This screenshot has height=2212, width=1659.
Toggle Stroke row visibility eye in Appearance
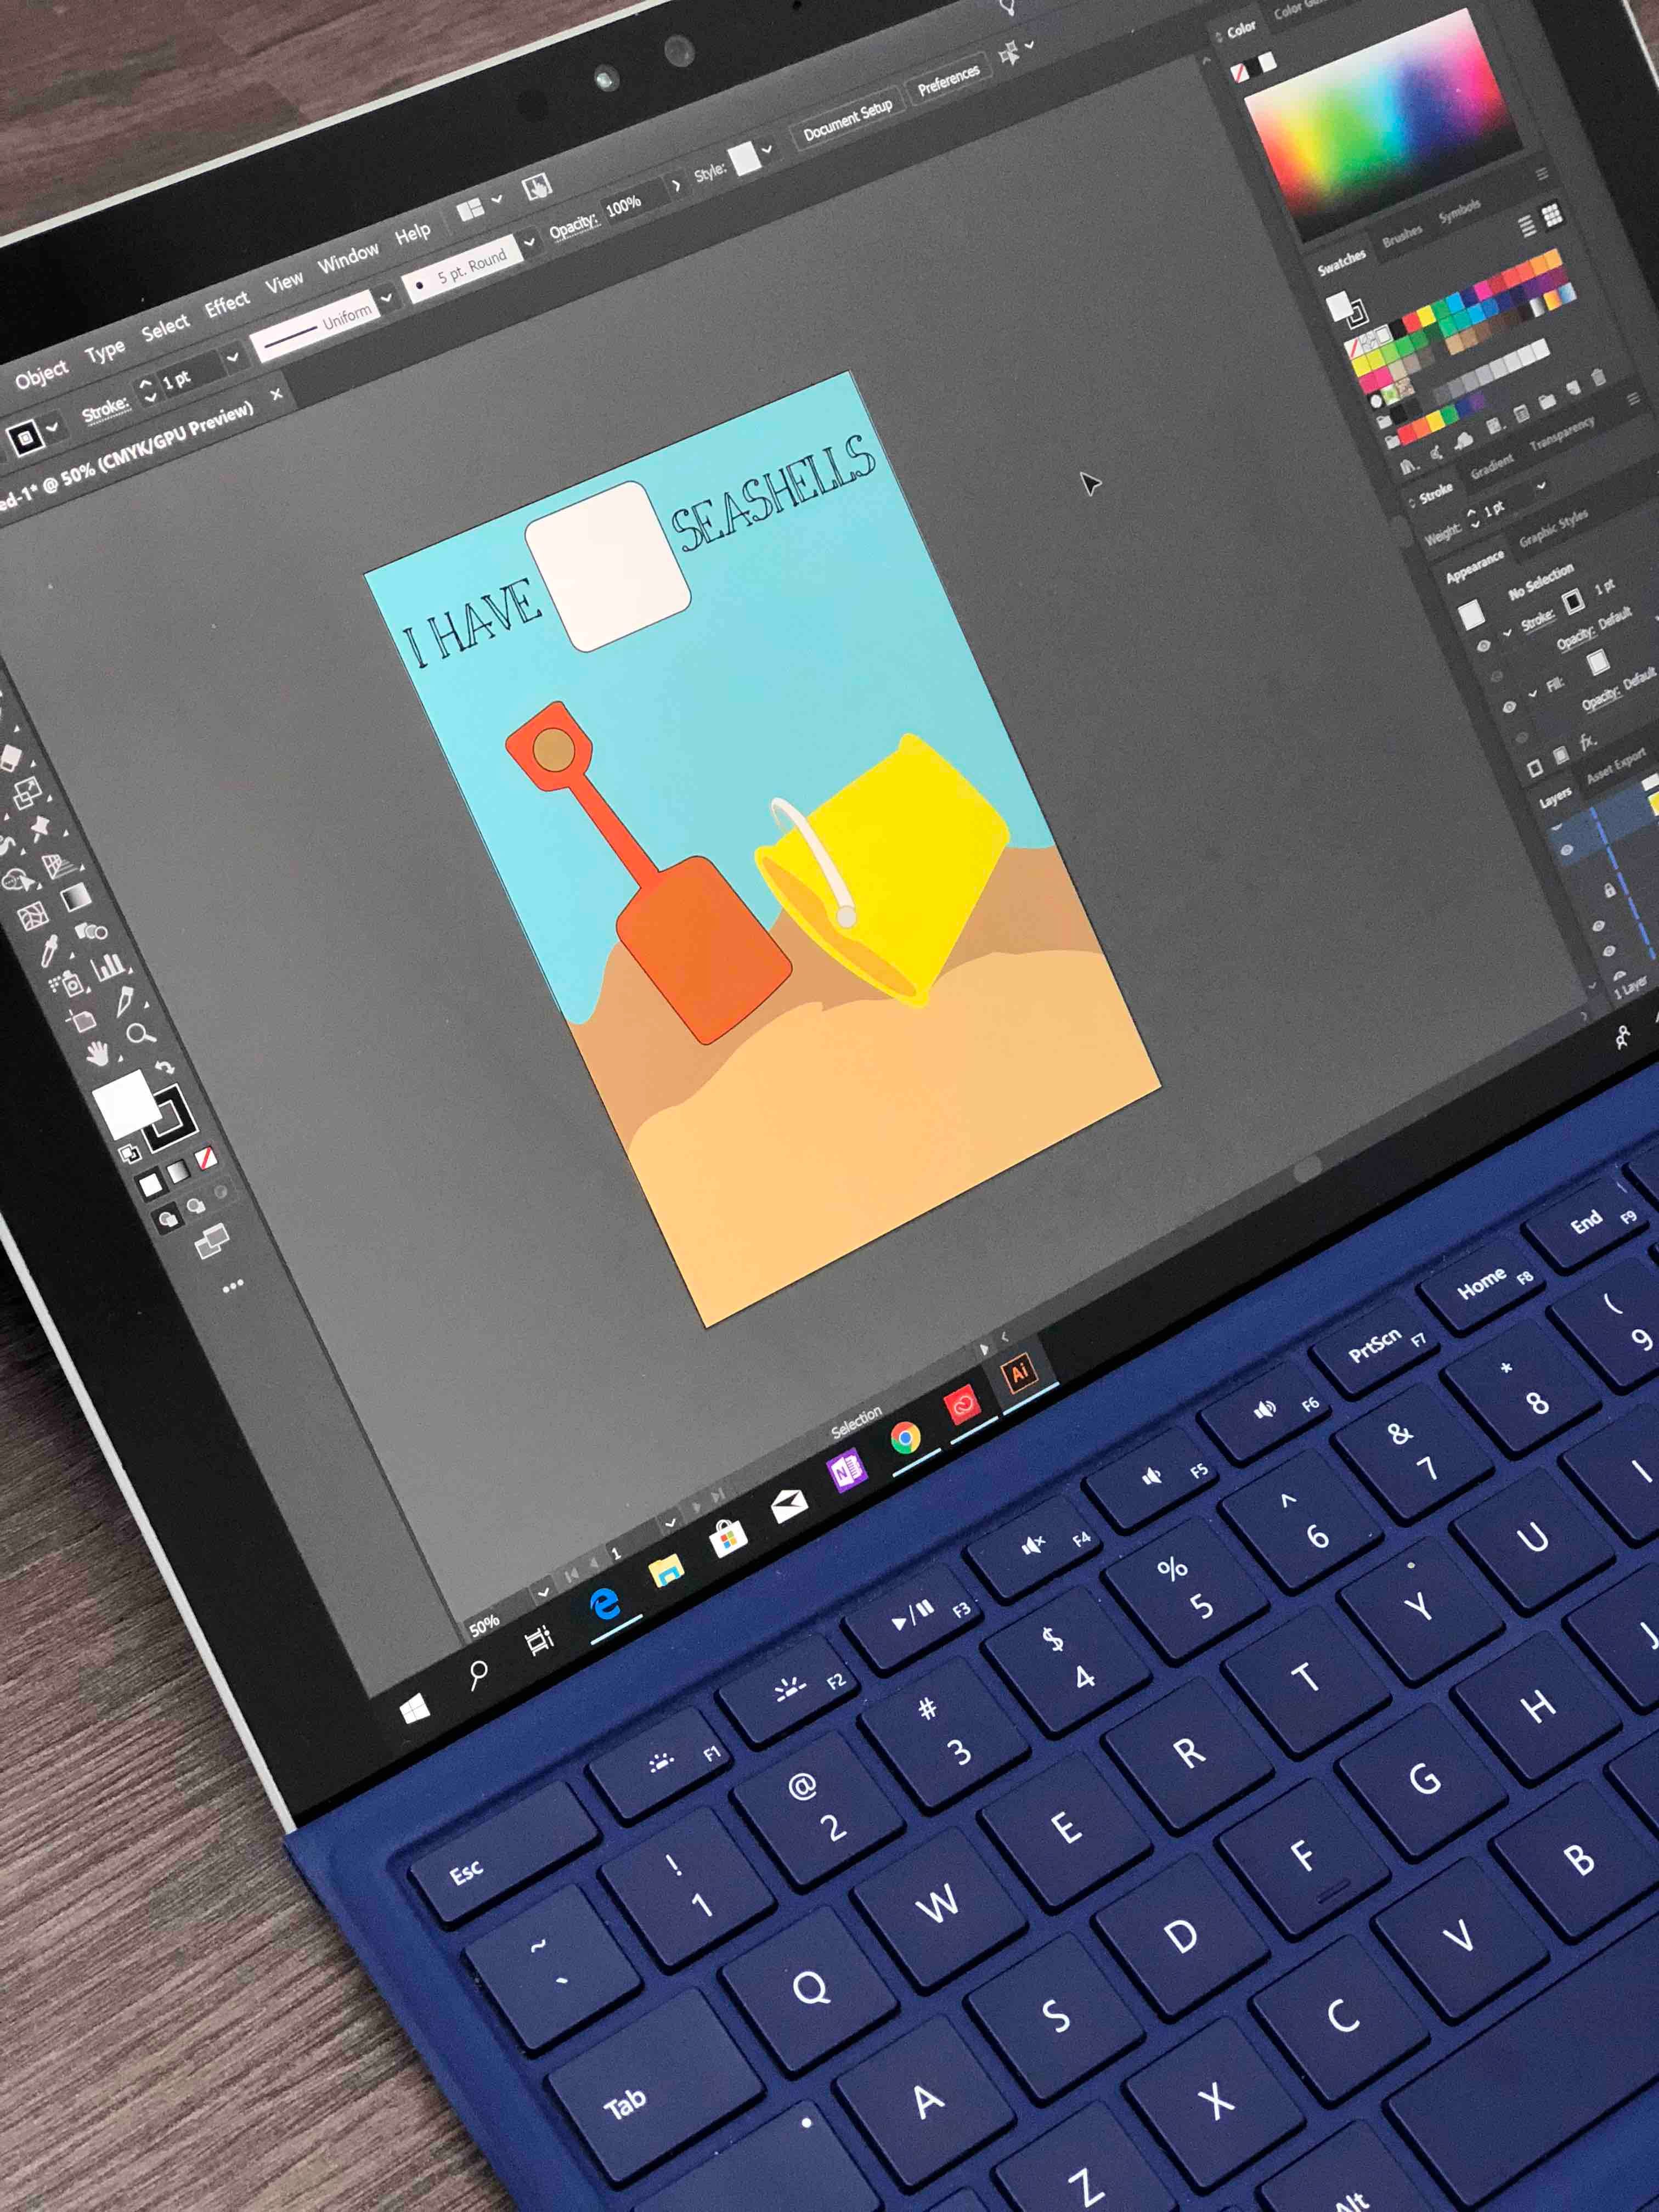click(x=1483, y=647)
